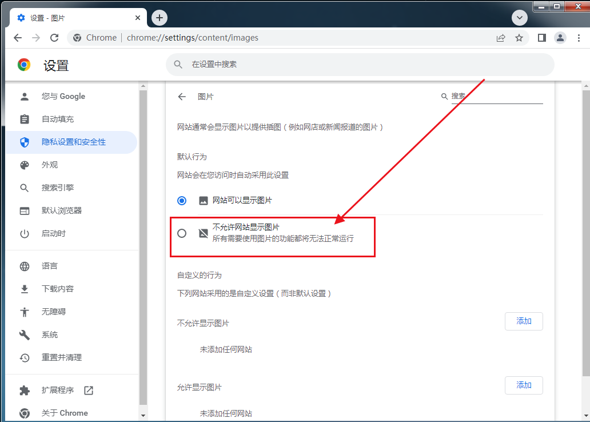The width and height of the screenshot is (590, 422).
Task: Open 外观 in sidebar
Action: pos(71,165)
